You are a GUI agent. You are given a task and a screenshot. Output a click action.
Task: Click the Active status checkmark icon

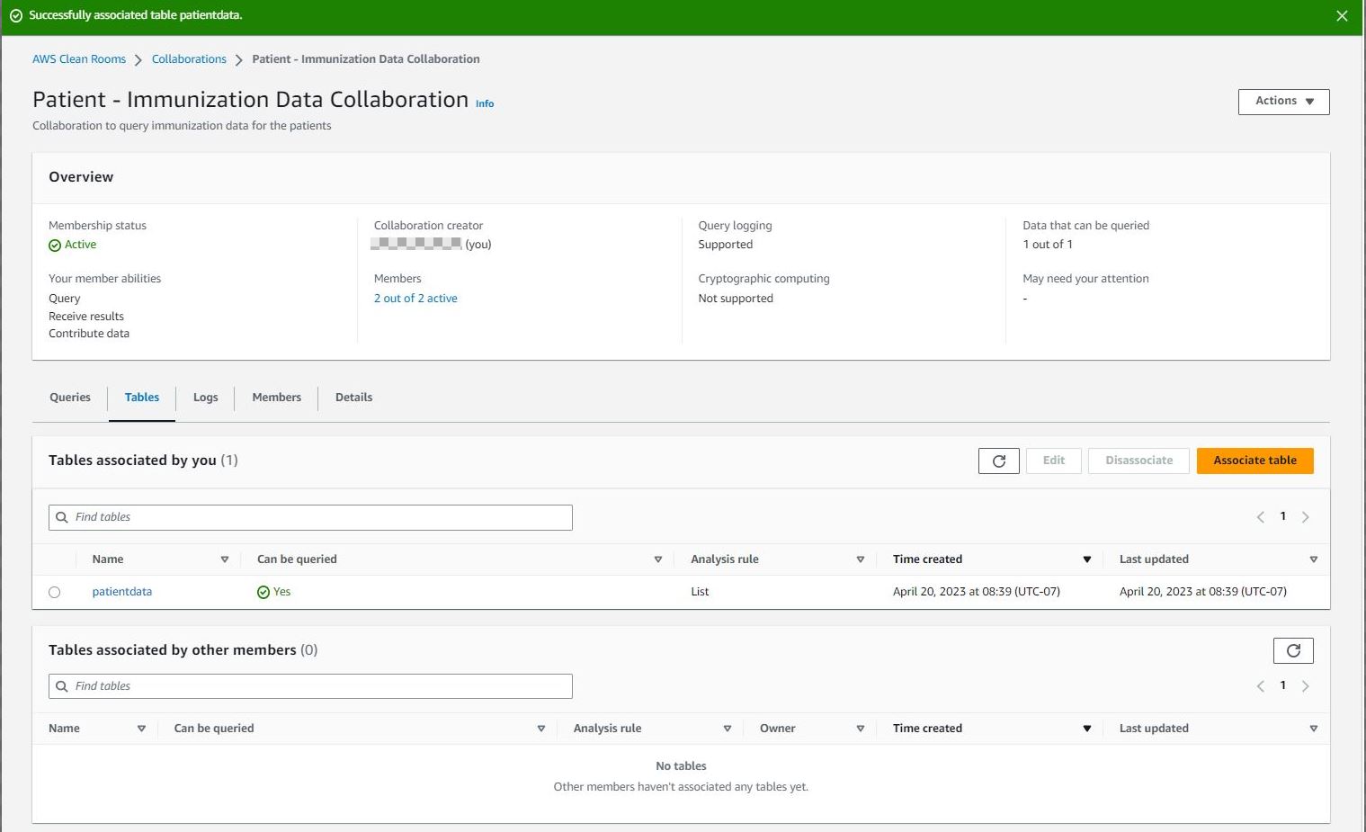(x=55, y=246)
